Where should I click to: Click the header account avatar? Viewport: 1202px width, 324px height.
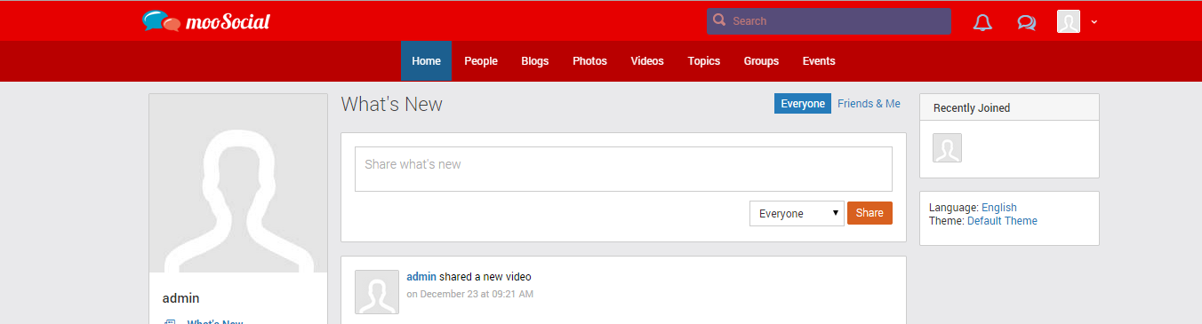point(1069,21)
